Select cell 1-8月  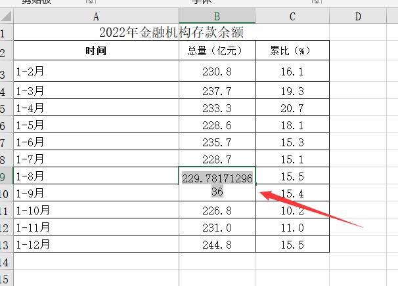(x=96, y=176)
